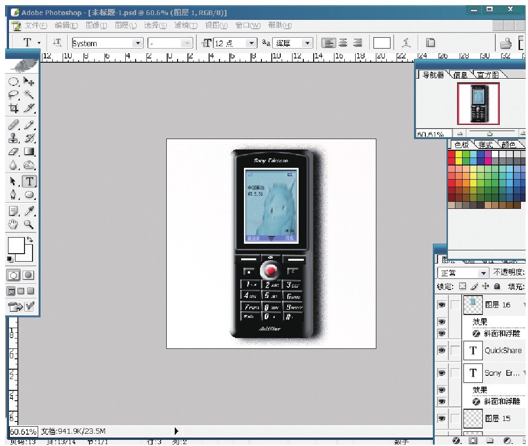528x446 pixels.
Task: Hide the 图层 16 layer
Action: 442,305
